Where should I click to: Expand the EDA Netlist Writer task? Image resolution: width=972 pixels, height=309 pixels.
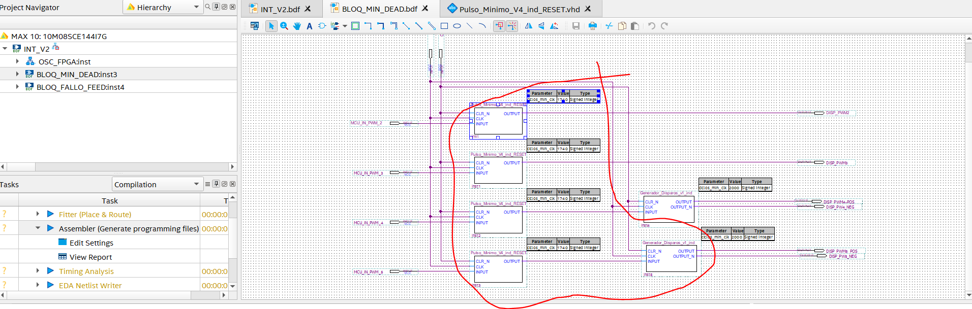(38, 285)
